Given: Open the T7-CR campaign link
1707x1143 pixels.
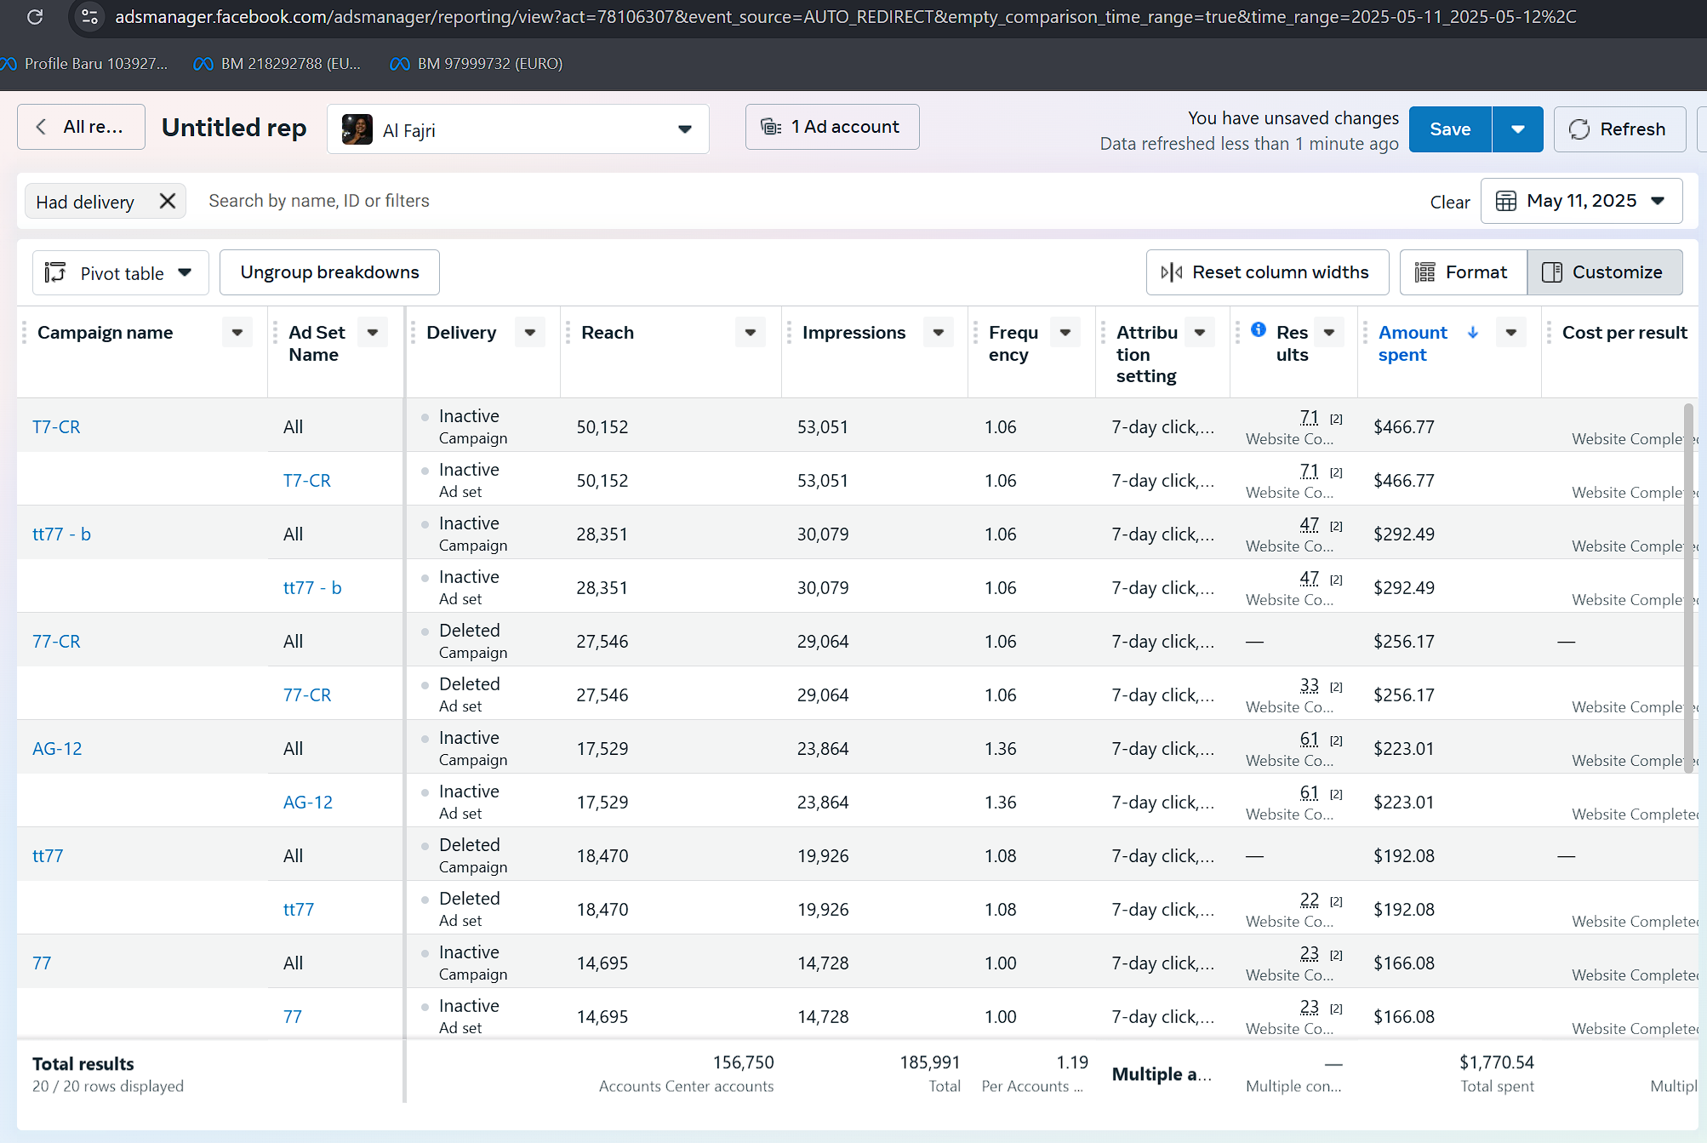Looking at the screenshot, I should point(56,427).
